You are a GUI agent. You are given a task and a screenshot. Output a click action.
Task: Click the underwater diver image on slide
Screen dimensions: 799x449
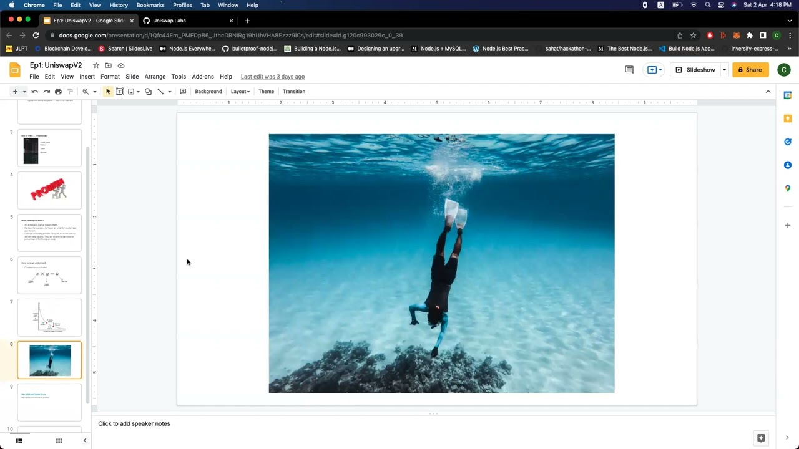441,264
